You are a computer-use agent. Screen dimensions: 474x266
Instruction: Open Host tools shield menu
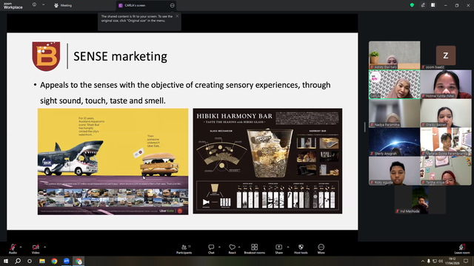[x=301, y=249]
